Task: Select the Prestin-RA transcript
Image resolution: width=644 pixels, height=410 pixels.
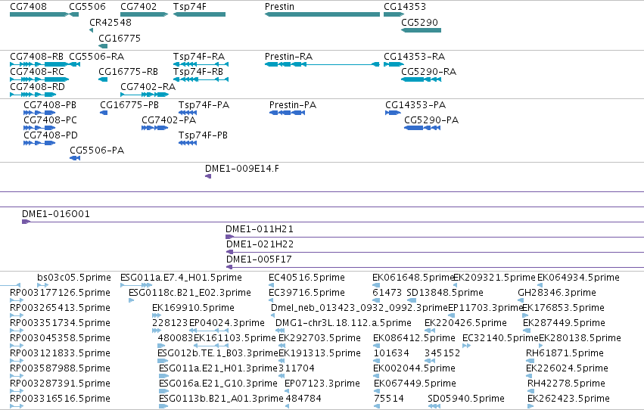Action: point(322,64)
